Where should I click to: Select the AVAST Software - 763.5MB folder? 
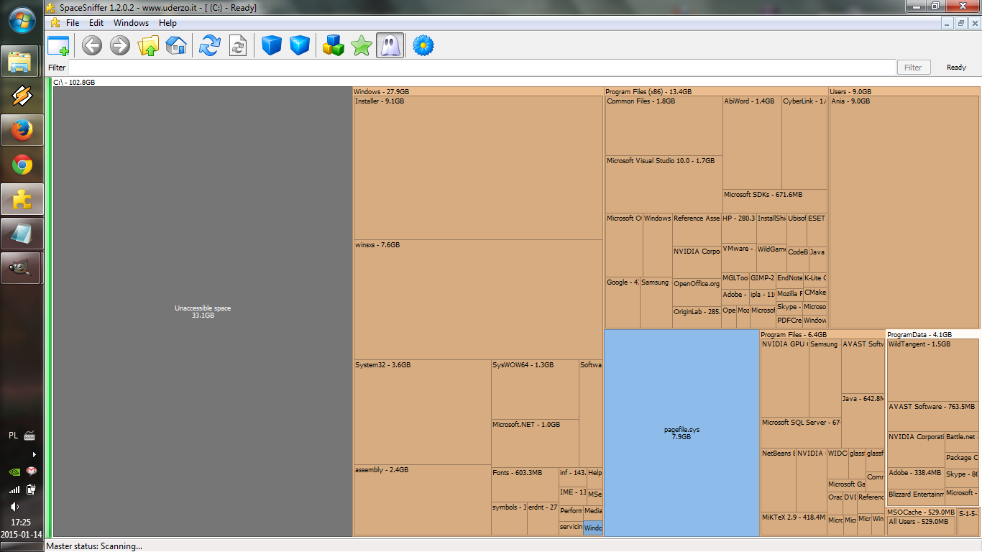tap(933, 416)
